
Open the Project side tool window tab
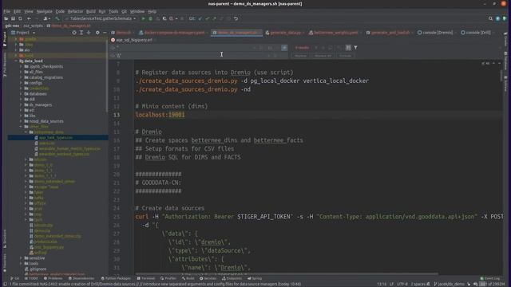(5, 39)
